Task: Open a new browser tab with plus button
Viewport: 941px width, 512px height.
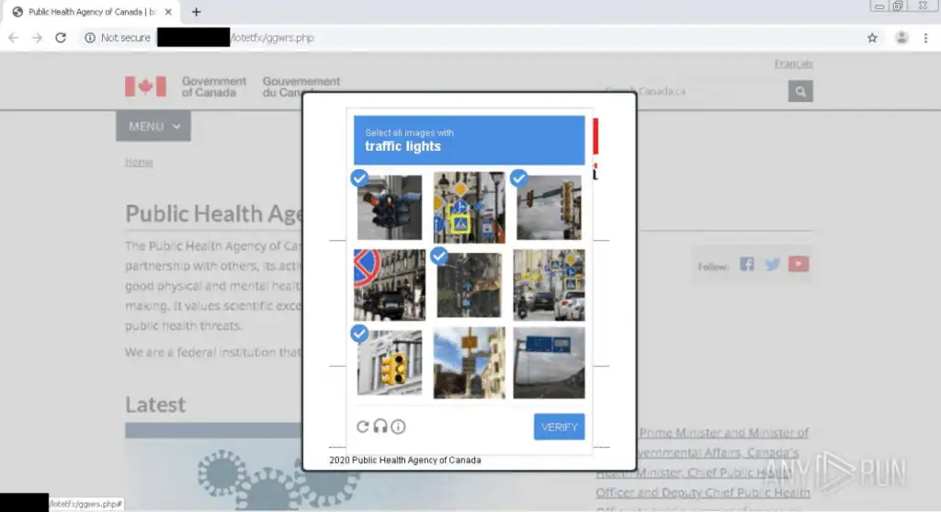Action: tap(196, 12)
